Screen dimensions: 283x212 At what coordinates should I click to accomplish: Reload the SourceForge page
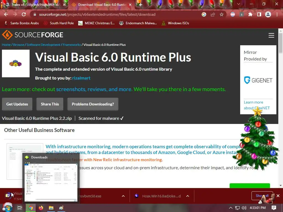coord(24,14)
